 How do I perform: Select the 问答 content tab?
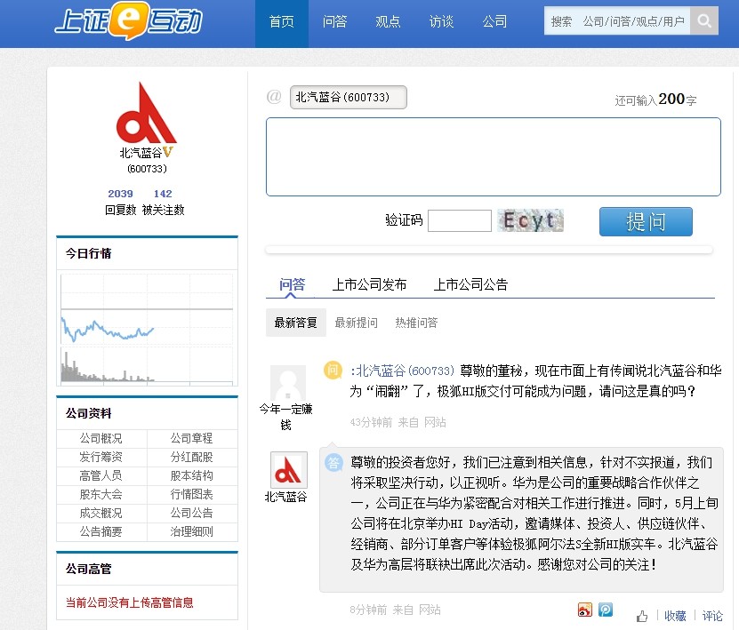click(292, 284)
